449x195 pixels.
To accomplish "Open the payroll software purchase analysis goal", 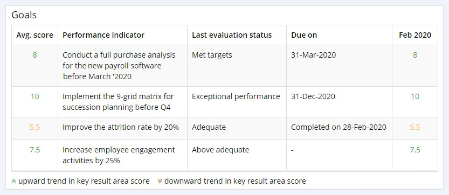I will tap(119, 66).
